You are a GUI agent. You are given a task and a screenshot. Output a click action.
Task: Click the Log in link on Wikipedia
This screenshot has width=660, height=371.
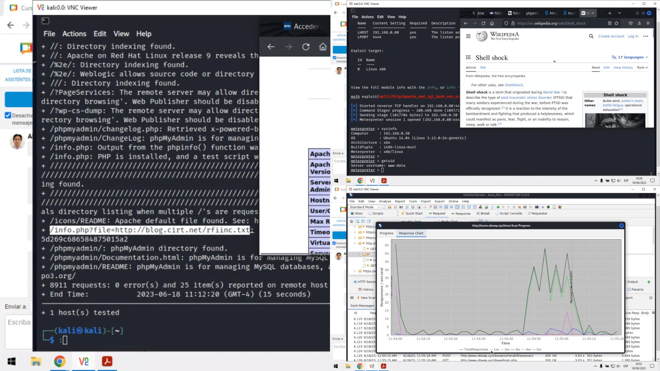click(x=633, y=36)
